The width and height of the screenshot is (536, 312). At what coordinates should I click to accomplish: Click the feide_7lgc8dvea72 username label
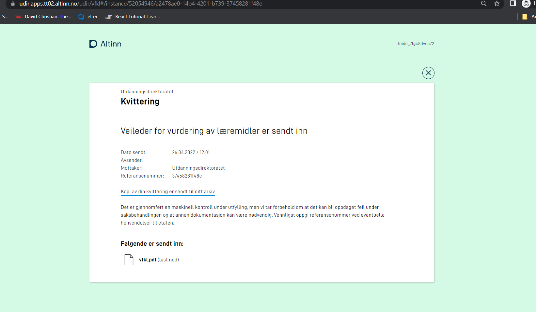[416, 43]
